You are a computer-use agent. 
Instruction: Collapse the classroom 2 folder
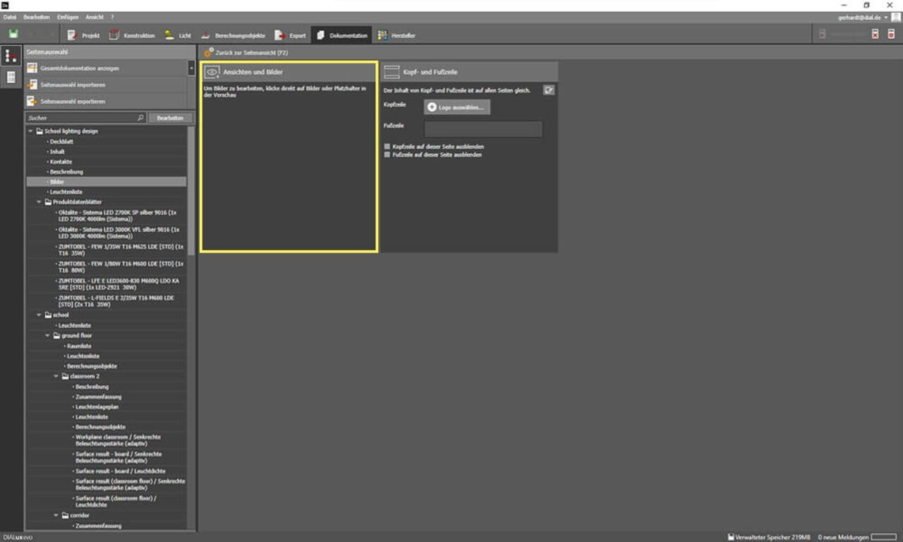point(56,377)
